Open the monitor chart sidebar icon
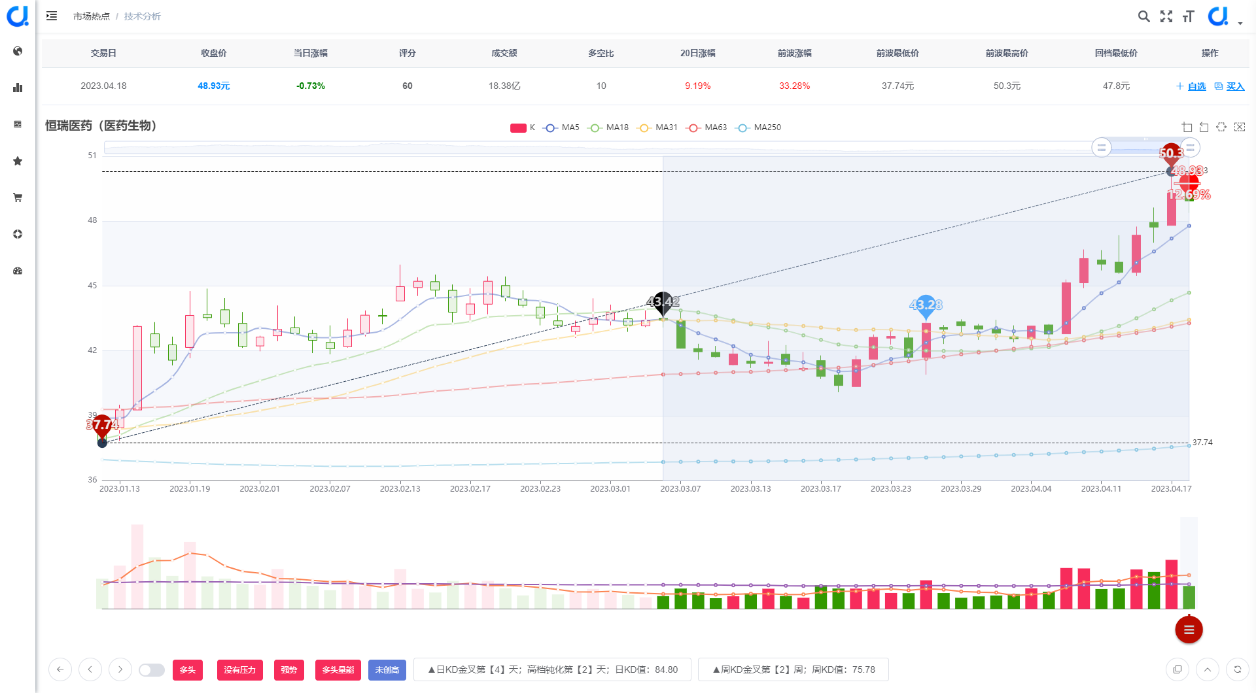This screenshot has width=1256, height=693. tap(18, 124)
